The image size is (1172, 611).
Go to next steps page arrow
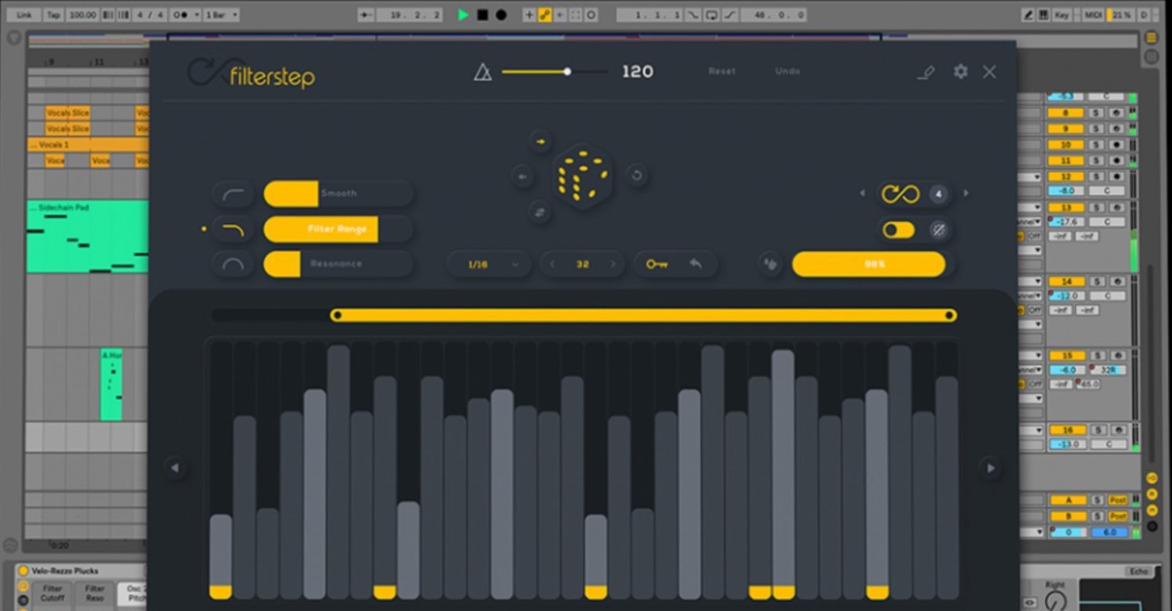point(990,468)
